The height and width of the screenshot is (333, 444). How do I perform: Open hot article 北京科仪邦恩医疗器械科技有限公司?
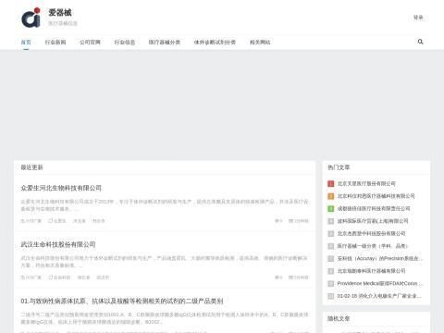[x=376, y=196]
